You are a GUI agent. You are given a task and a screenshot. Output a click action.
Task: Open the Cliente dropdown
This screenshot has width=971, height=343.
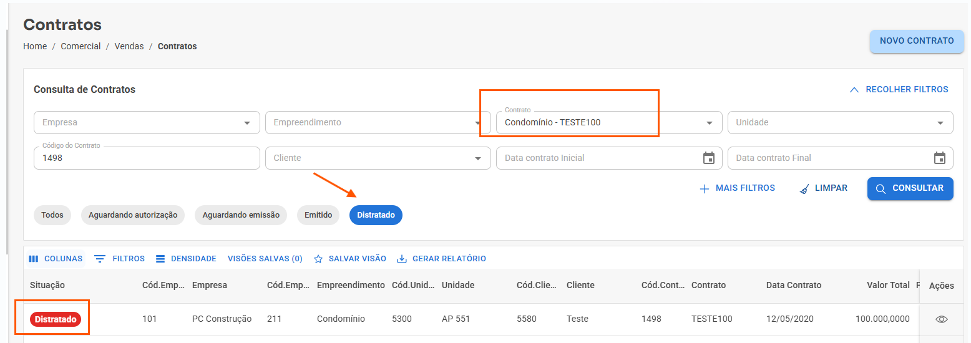point(378,158)
